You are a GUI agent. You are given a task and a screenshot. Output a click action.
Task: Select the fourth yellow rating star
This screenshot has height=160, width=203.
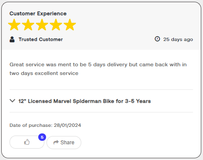[56, 25]
